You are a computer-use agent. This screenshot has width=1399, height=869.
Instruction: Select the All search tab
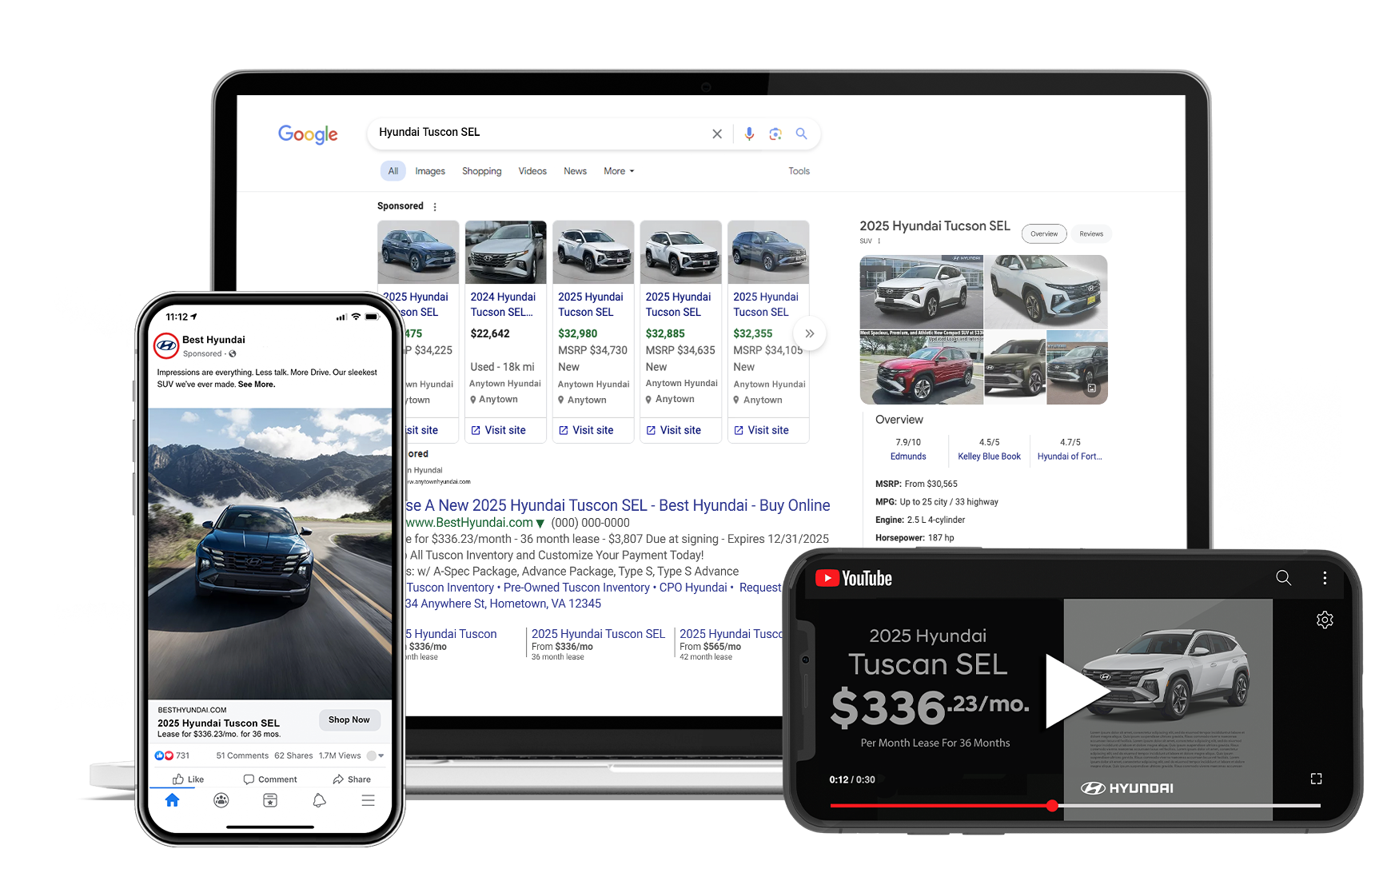coord(393,171)
